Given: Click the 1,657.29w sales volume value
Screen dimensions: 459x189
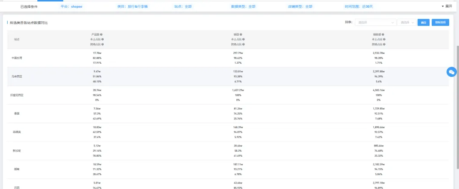Looking at the screenshot, I should (x=238, y=90).
